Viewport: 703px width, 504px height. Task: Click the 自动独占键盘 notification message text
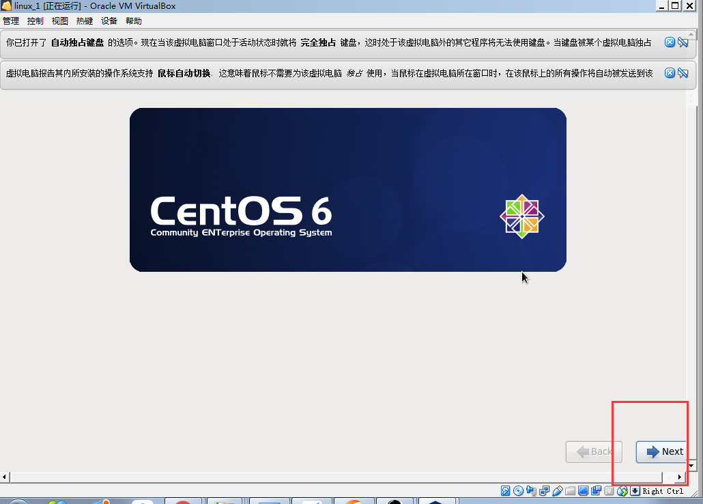click(328, 42)
